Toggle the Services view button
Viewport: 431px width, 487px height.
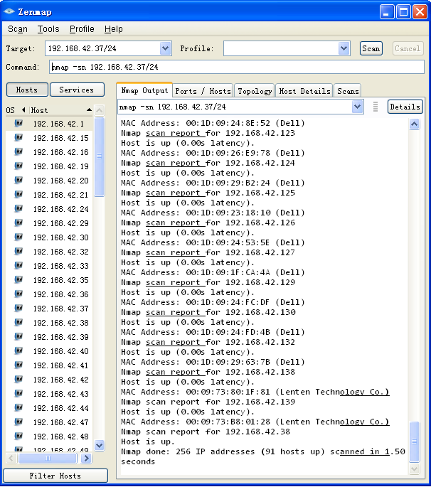coord(77,90)
